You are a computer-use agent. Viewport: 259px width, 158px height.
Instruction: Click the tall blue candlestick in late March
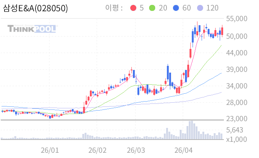tap(168, 73)
